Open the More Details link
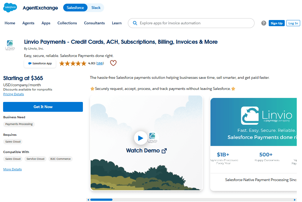Screen dimensions: 302x202 [13, 169]
